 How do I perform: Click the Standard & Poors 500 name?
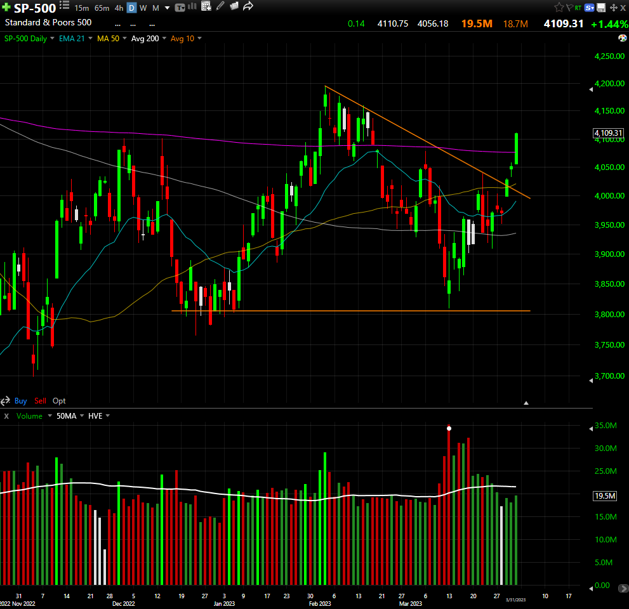point(48,22)
